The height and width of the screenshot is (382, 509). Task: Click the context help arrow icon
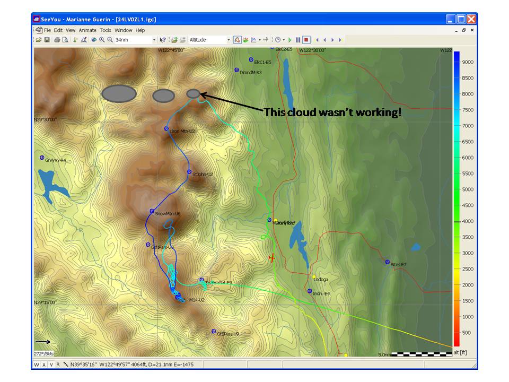point(163,40)
